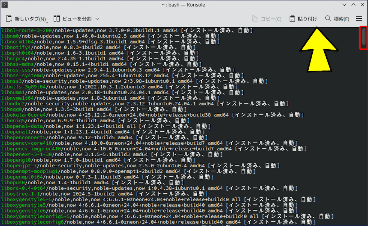The height and width of the screenshot is (226, 368).
Task: Minimize the Konsole window
Action: coord(345,5)
